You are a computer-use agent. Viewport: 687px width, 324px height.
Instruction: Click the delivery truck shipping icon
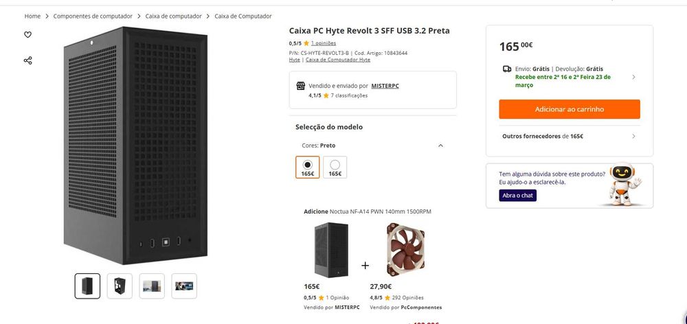(x=507, y=69)
